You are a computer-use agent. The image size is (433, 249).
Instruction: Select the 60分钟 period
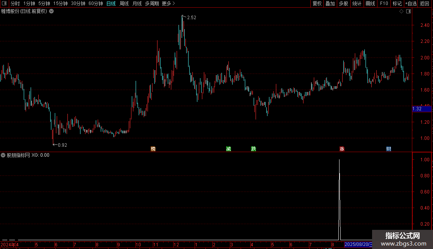96,3
